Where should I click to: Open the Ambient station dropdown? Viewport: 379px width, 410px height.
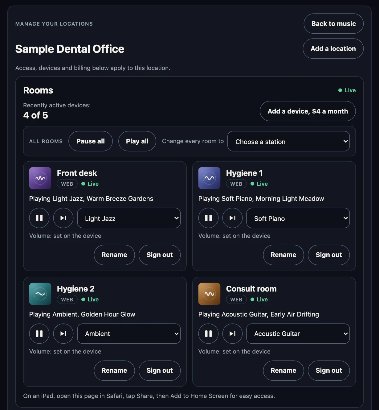(129, 334)
